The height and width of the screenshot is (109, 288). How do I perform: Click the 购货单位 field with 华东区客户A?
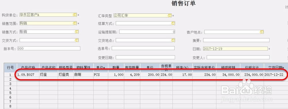click(48, 15)
